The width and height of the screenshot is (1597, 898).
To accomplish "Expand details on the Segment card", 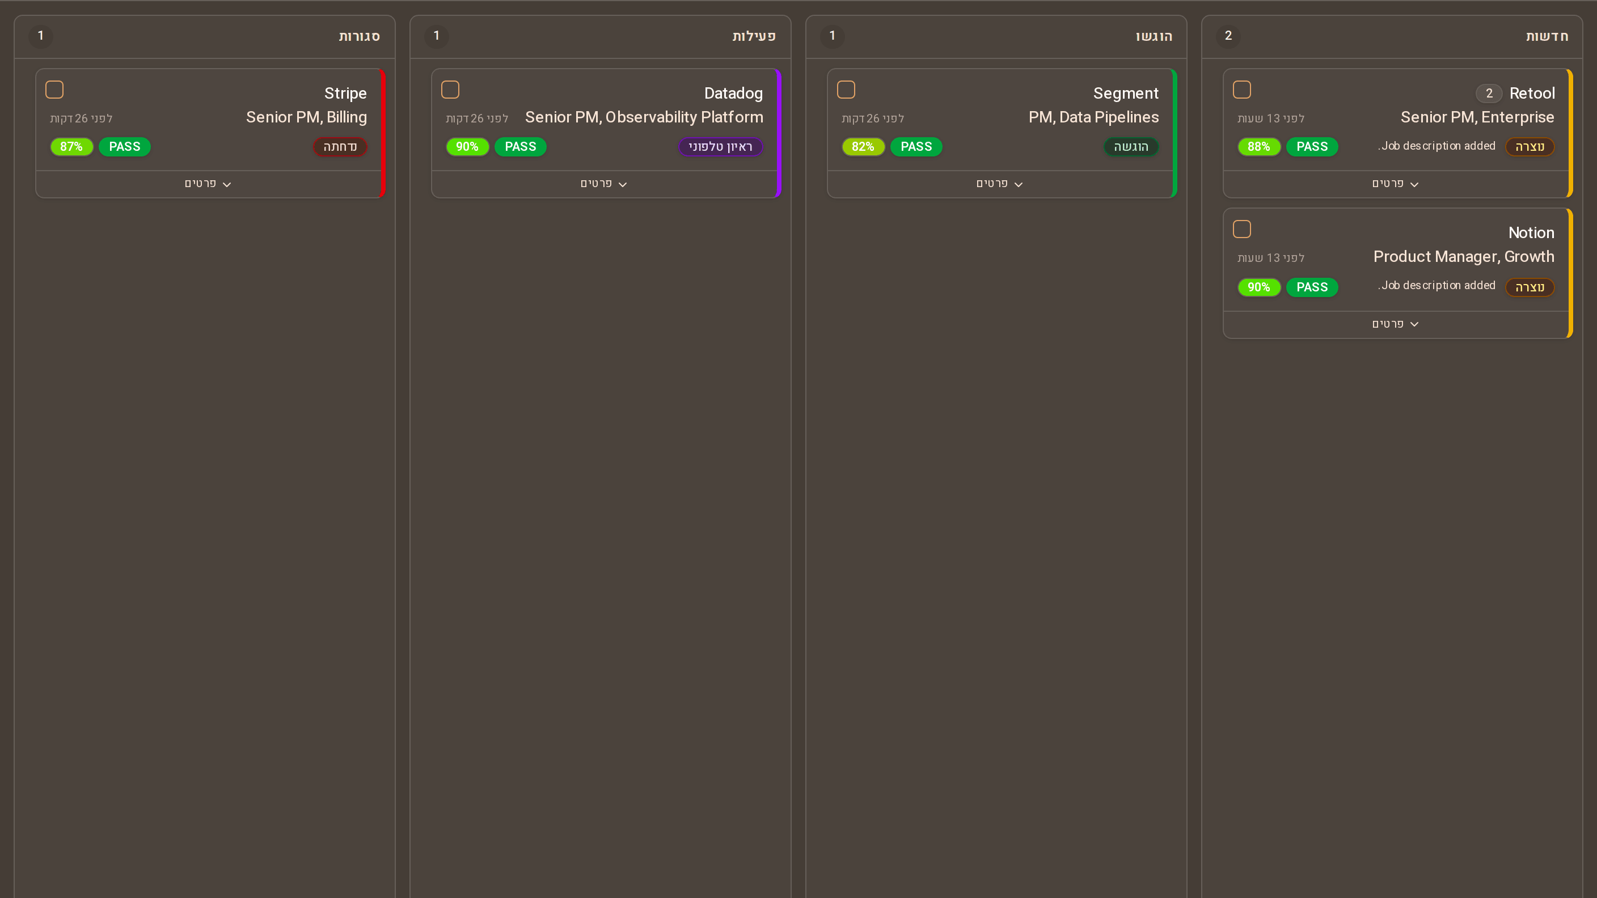I will click(x=999, y=184).
